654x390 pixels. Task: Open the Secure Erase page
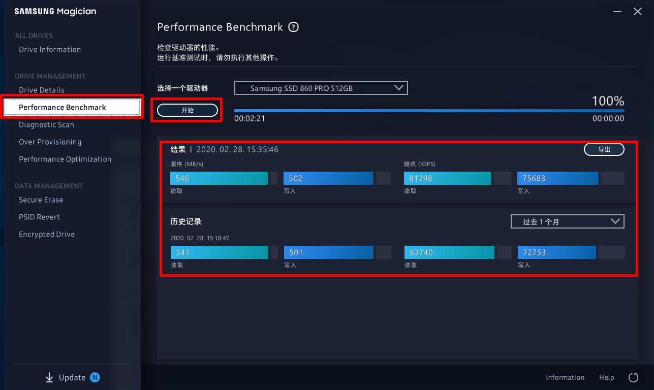(x=41, y=200)
